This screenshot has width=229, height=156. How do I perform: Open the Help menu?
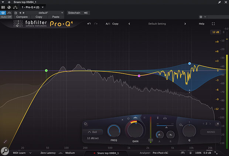point(201,24)
